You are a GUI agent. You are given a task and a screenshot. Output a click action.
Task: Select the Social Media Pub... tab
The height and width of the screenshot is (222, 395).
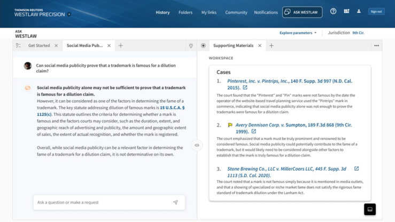tap(84, 45)
